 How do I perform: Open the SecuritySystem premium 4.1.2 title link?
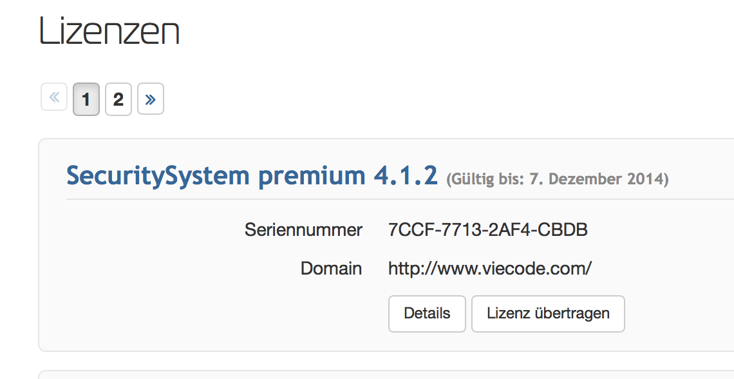coord(252,175)
